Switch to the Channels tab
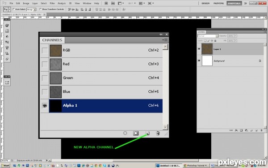268x168 pixels. (52, 40)
